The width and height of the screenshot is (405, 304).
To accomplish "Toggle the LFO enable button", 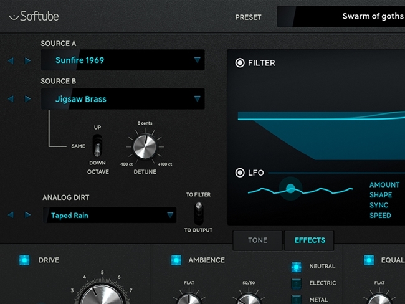I will (x=240, y=173).
